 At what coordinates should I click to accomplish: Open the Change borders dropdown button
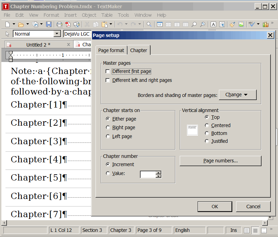click(237, 95)
